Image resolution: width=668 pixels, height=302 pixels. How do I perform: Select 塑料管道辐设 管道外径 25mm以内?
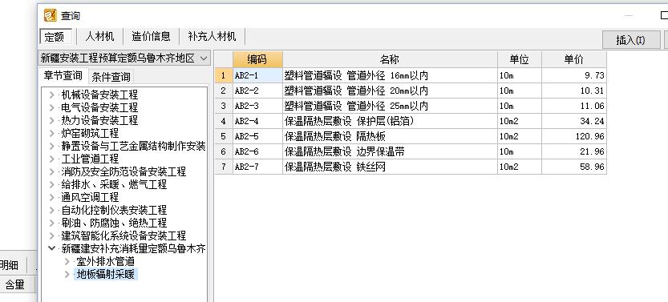390,106
